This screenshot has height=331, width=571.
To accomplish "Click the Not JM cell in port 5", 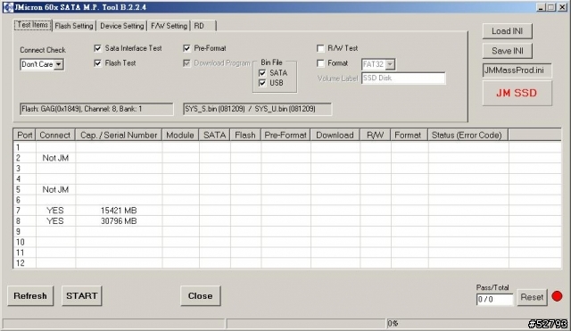I will click(x=55, y=190).
